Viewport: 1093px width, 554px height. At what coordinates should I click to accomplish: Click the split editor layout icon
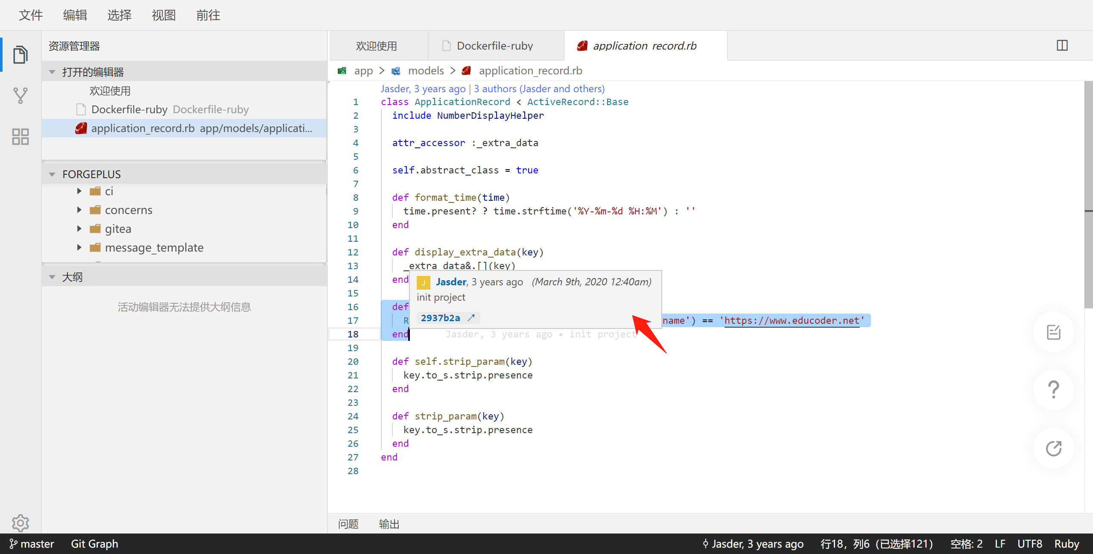click(1062, 45)
